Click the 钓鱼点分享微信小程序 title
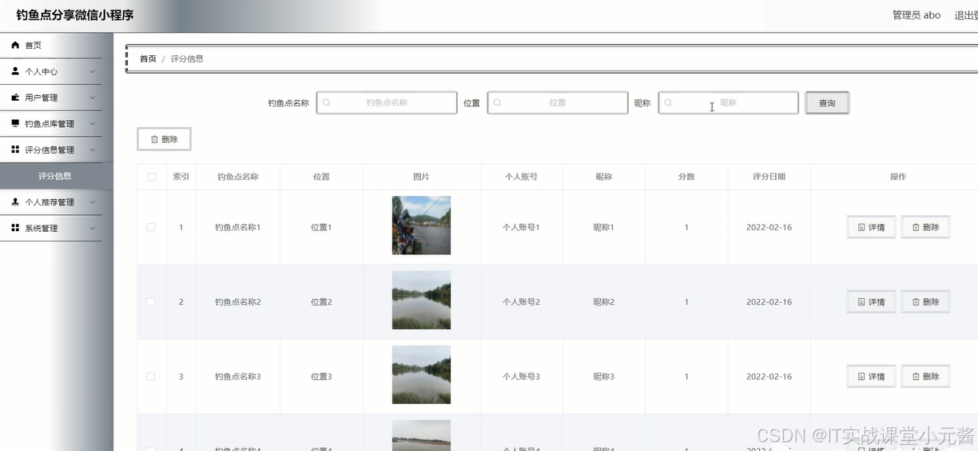This screenshot has height=451, width=978. (74, 15)
